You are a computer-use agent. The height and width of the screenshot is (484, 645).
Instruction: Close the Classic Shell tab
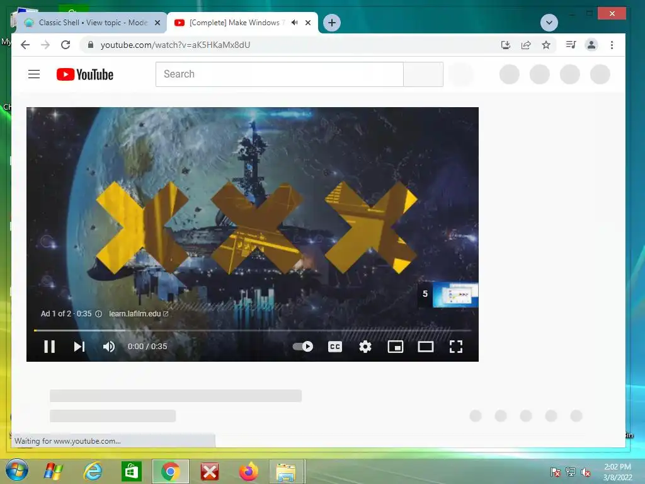point(157,23)
